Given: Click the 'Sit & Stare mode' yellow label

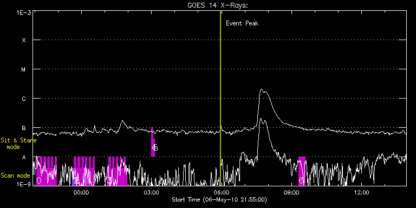Looking at the screenshot, I should tap(18, 144).
